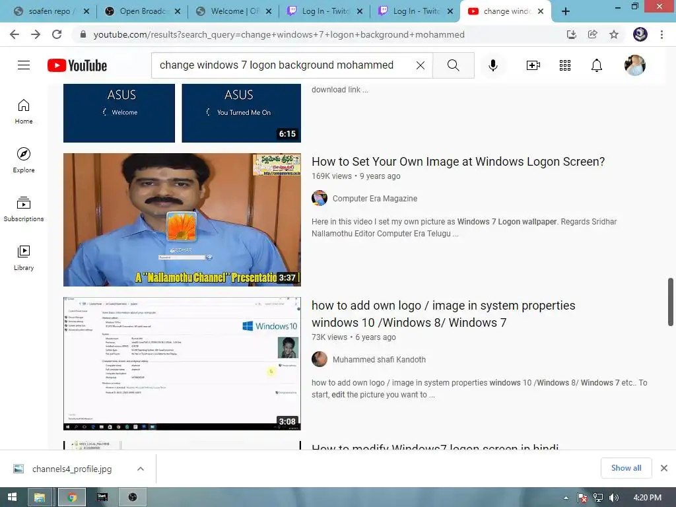The height and width of the screenshot is (507, 676).
Task: Visit the Computer Era Magazine channel
Action: [375, 198]
